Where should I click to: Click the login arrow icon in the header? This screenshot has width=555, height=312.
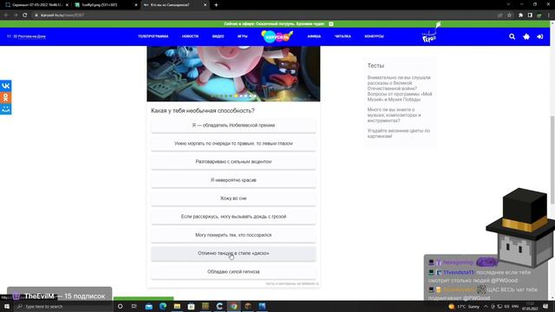539,36
